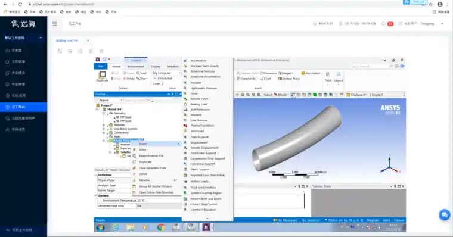Image resolution: width=453 pixels, height=237 pixels.
Task: Toggle the Distributed solve checkbox
Action: [x=155, y=79]
